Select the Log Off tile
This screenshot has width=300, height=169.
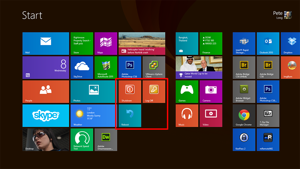[x=154, y=92]
